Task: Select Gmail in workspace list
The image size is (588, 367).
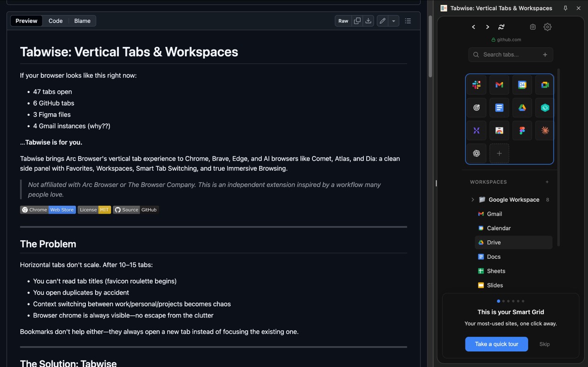Action: pyautogui.click(x=514, y=214)
